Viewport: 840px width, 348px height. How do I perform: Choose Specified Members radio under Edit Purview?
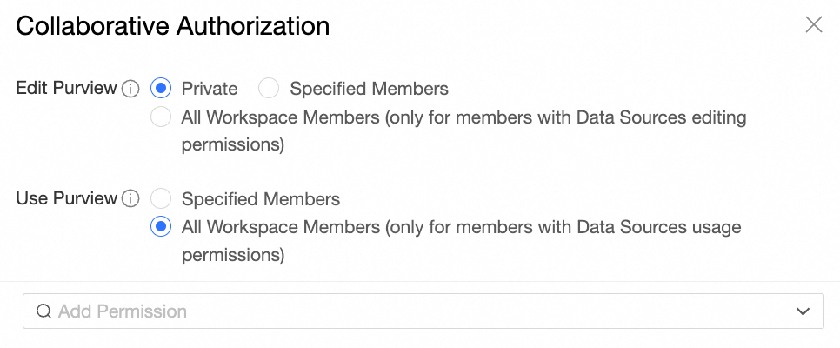(270, 89)
